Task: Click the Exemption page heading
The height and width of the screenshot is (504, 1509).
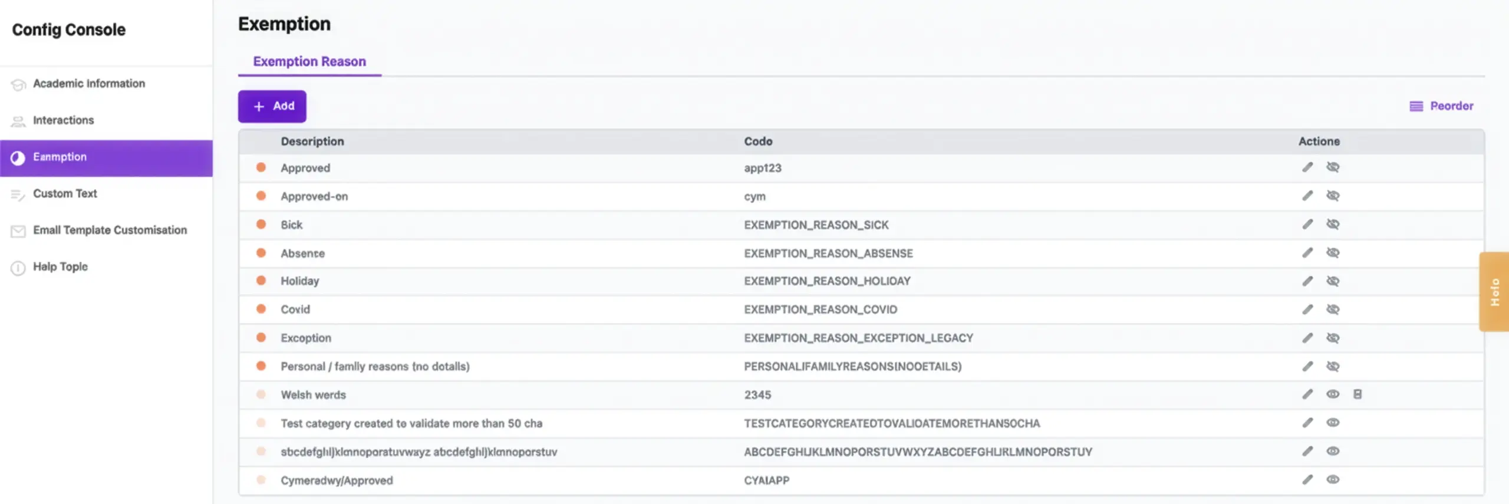Action: [x=284, y=24]
